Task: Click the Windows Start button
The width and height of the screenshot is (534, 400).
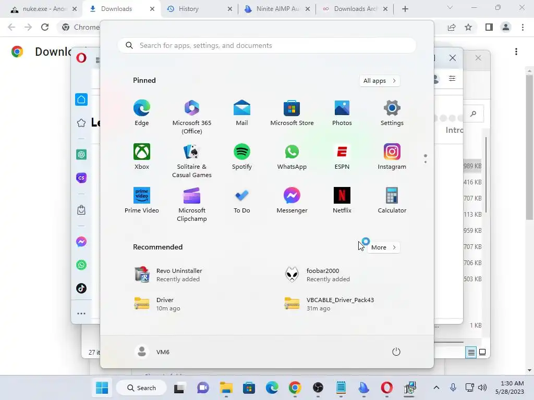Action: (x=102, y=387)
